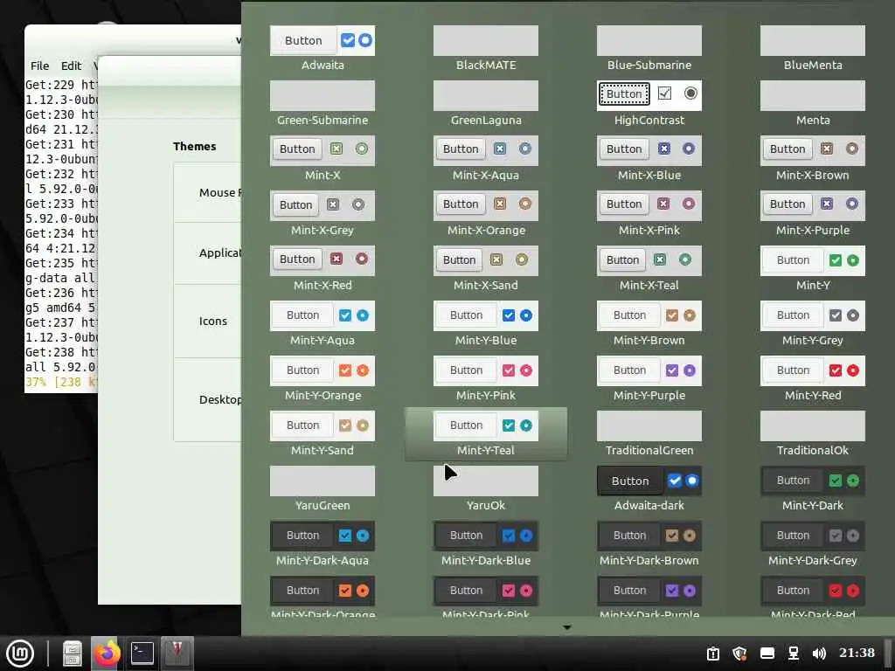This screenshot has width=895, height=671.
Task: Choose the Mint-Y-Dark-Blue theme
Action: (486, 543)
